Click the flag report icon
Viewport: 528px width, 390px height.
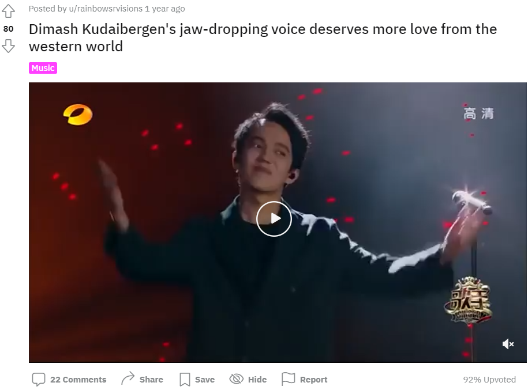tap(289, 379)
